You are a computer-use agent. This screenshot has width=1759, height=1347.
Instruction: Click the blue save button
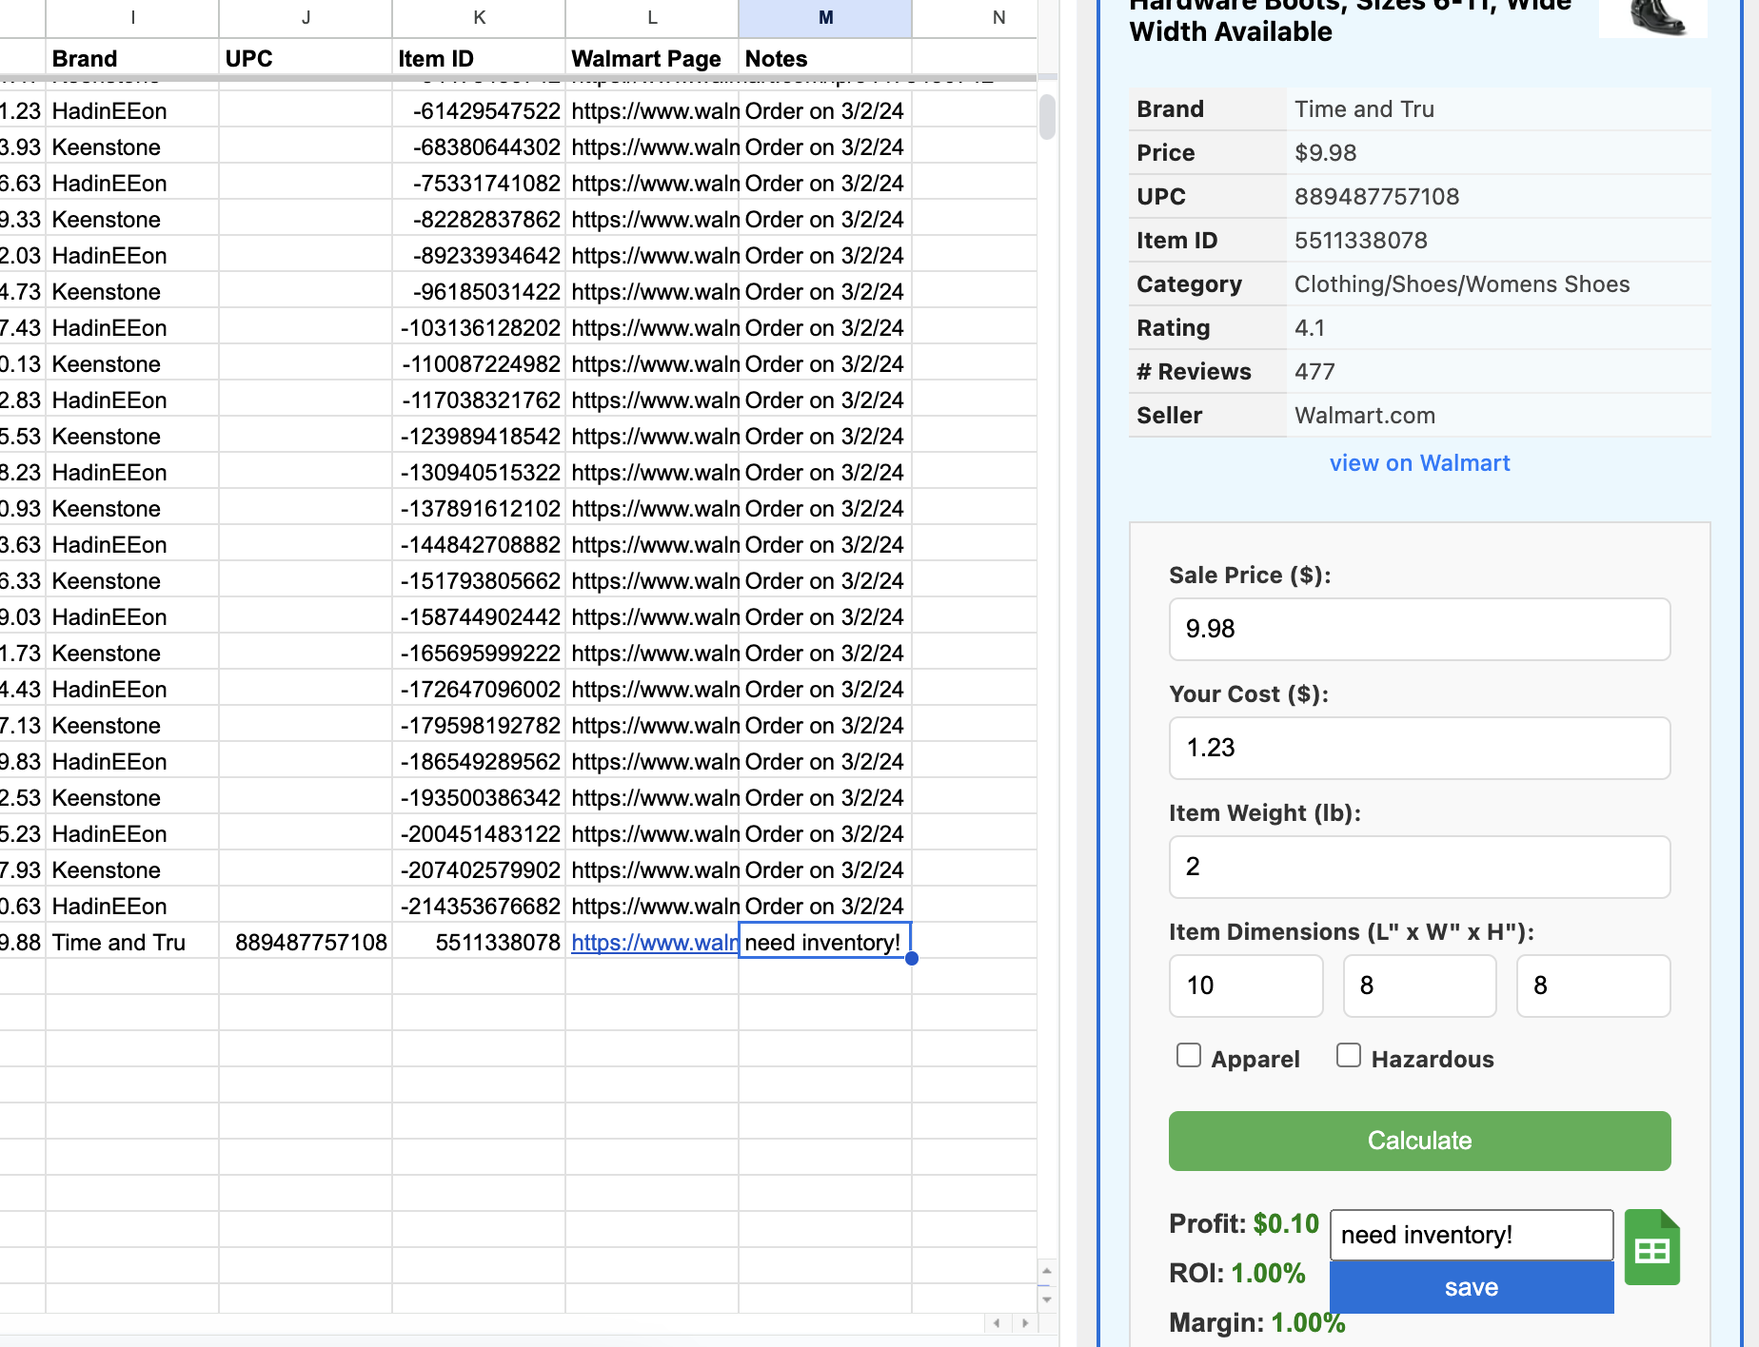click(x=1471, y=1287)
